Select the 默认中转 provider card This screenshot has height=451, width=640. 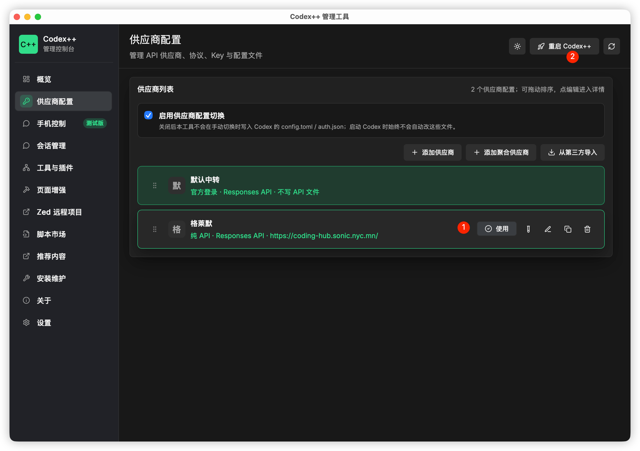point(371,186)
